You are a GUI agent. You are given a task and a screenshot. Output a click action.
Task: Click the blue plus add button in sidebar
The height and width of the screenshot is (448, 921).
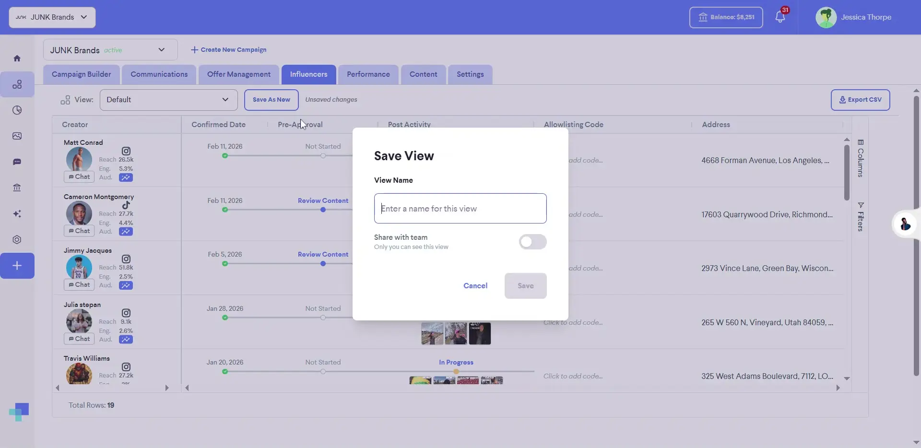click(x=17, y=266)
